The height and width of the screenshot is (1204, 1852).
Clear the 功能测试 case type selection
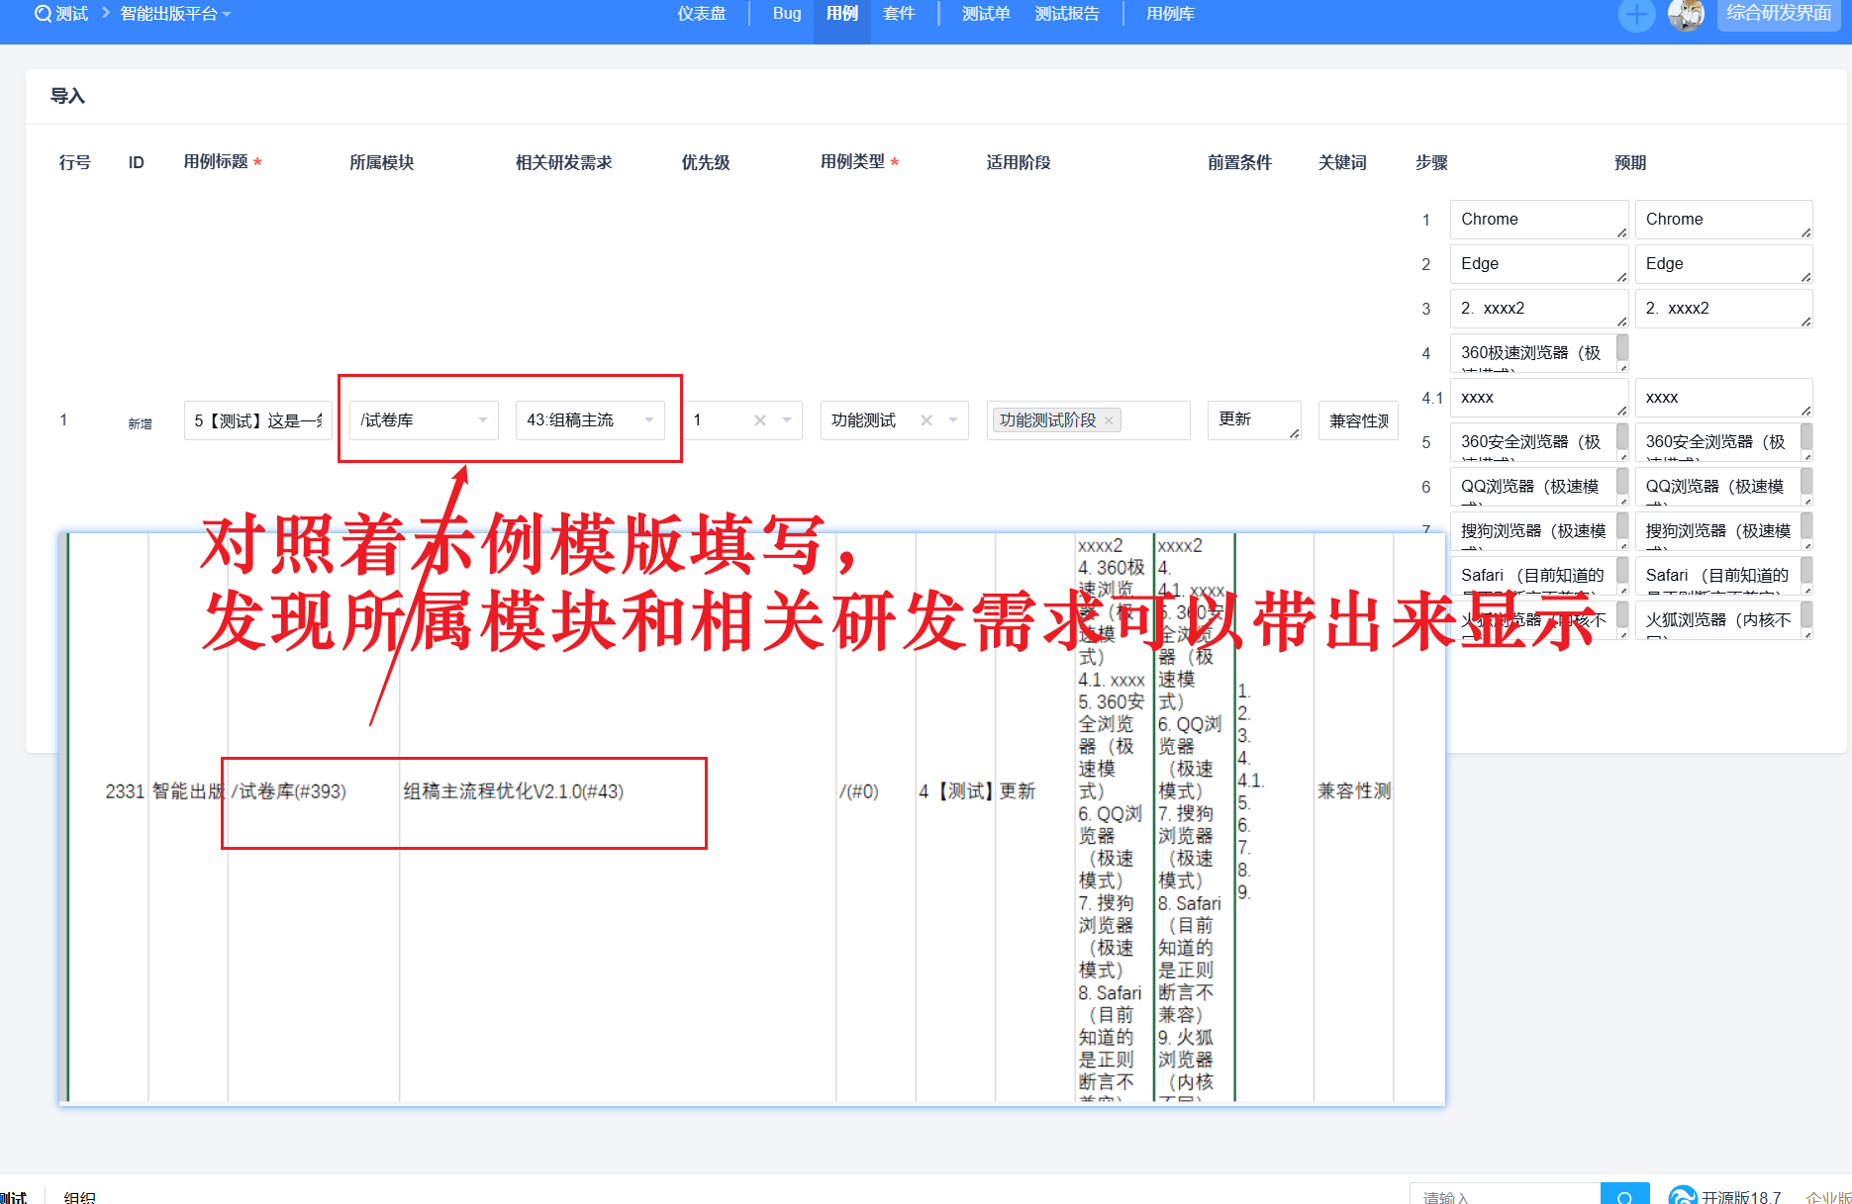pyautogui.click(x=926, y=420)
